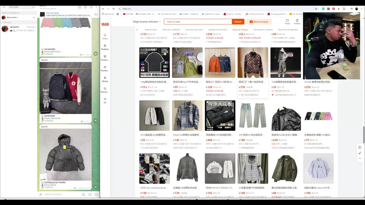Expand 'Elegir buenos artículos' dropdown
Screen dimensions: 365x205
click(x=147, y=22)
